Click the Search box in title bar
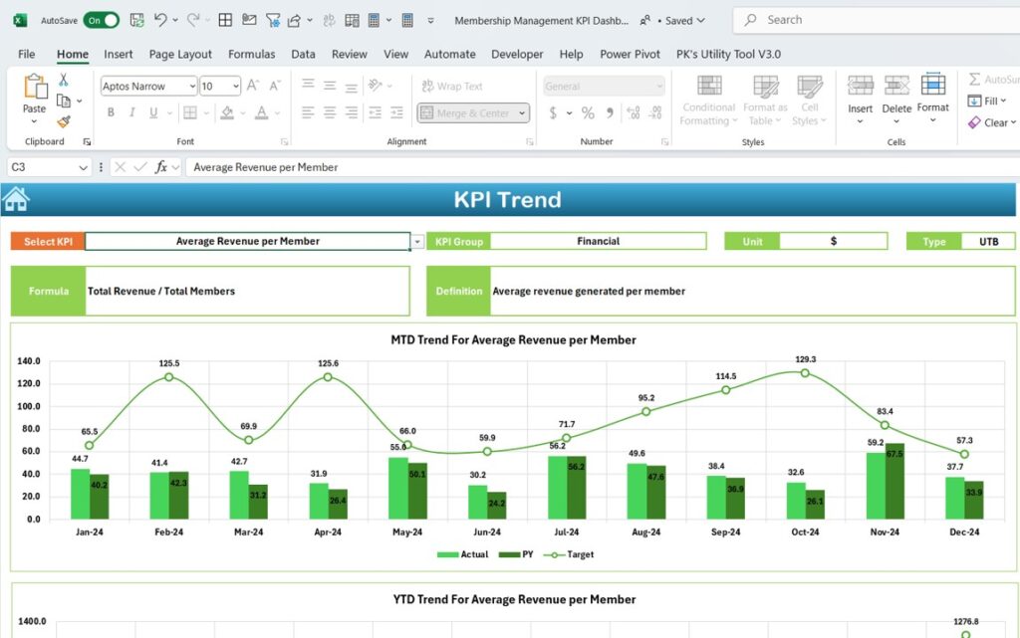Viewport: 1020px width, 638px height. [x=876, y=20]
